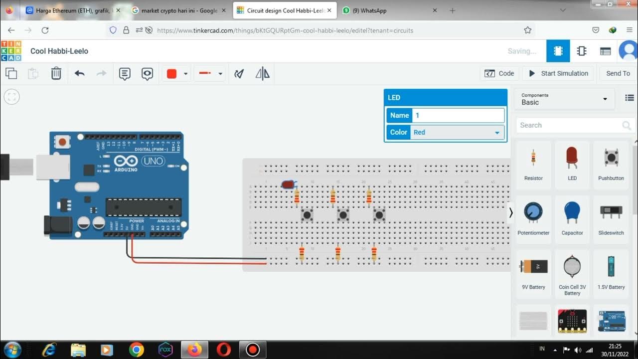638x359 pixels.
Task: Select the 9V Battery component
Action: [x=533, y=273]
